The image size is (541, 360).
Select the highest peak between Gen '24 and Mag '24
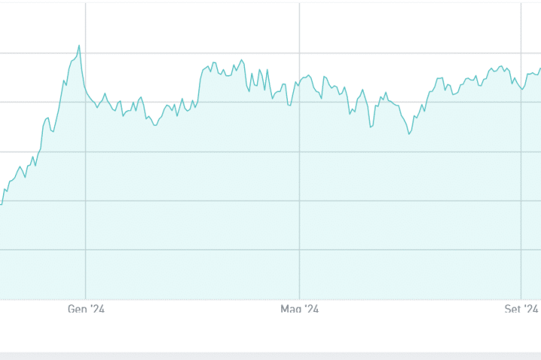[x=241, y=60]
